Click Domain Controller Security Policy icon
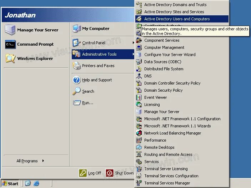 (x=139, y=83)
